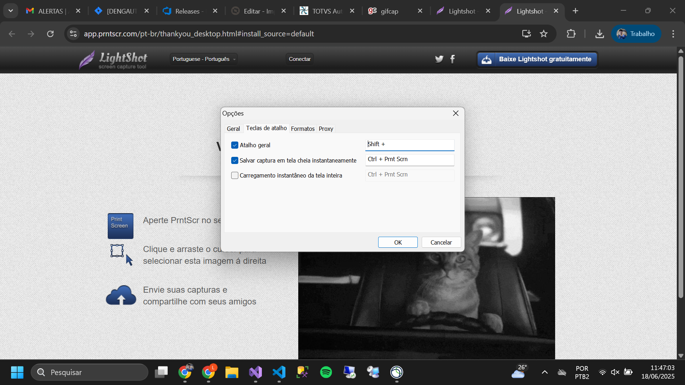Uncheck the Atalho geral checkbox

coord(235,145)
